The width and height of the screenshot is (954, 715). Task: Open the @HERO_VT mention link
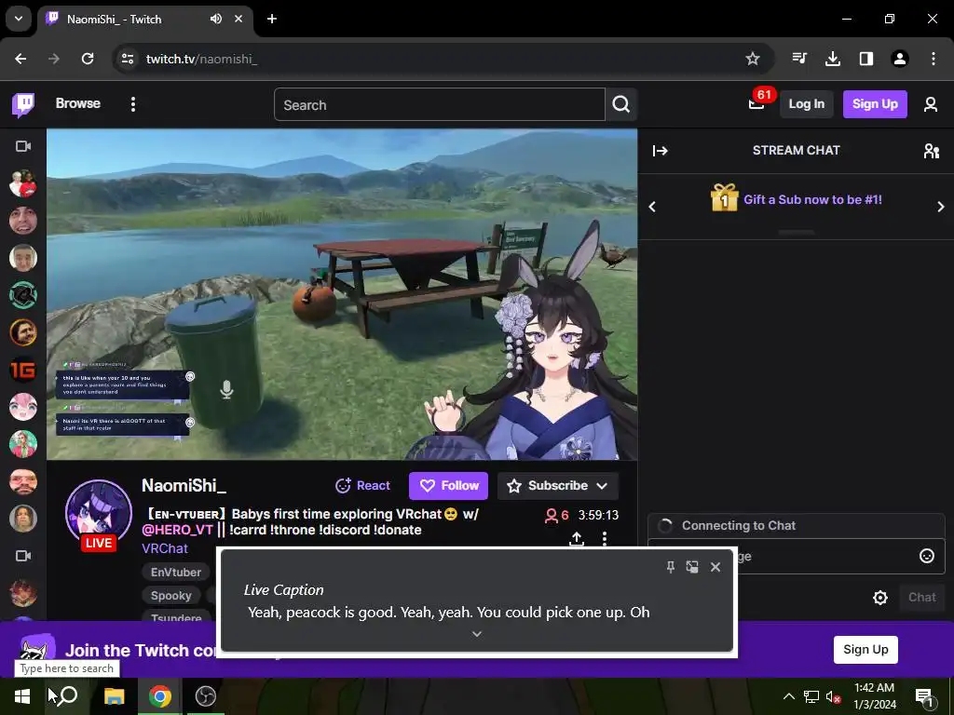tap(177, 530)
